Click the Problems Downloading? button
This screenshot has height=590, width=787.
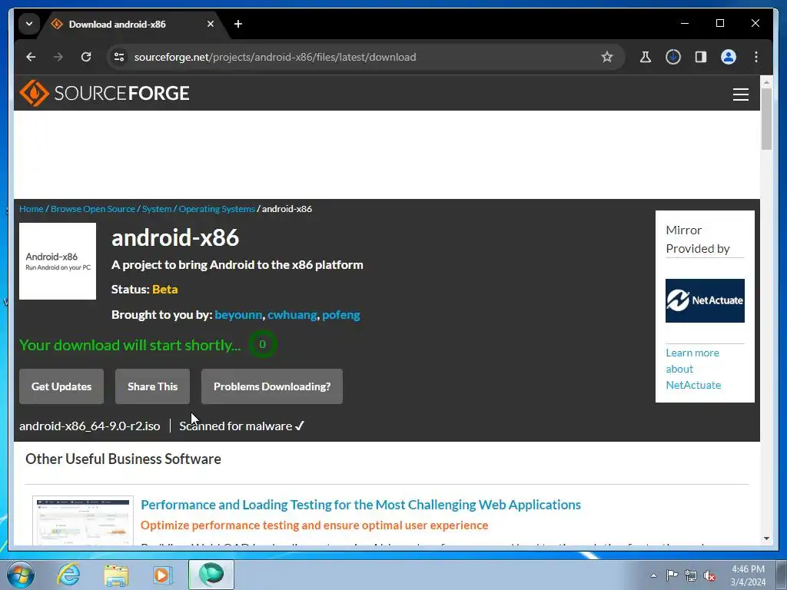point(272,386)
